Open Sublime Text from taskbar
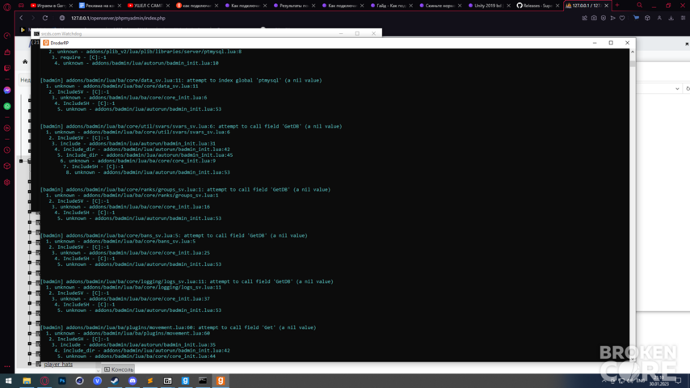The image size is (690, 388). [x=150, y=381]
